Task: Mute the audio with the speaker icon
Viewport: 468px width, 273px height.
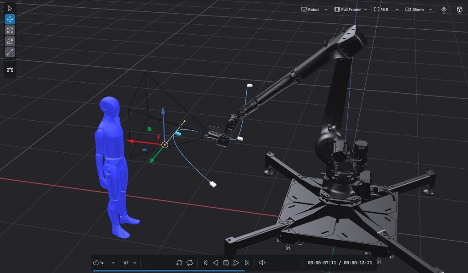Action: point(262,262)
